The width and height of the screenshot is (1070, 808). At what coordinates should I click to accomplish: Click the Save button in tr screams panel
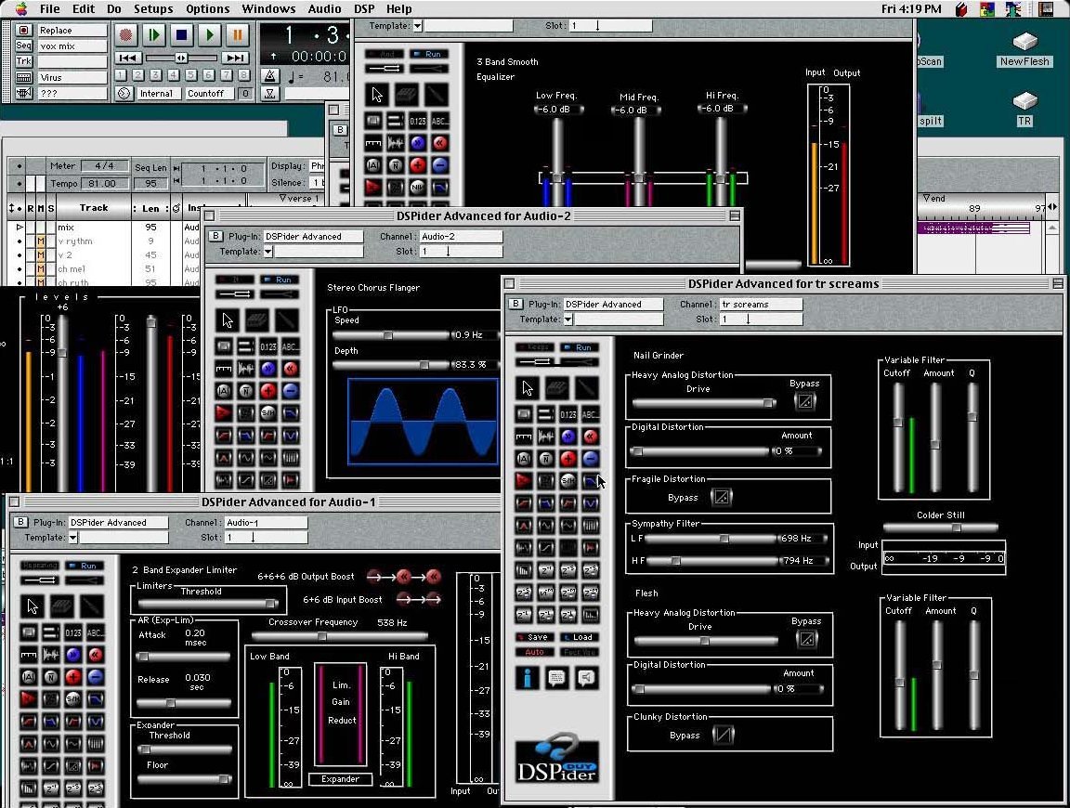[x=535, y=637]
